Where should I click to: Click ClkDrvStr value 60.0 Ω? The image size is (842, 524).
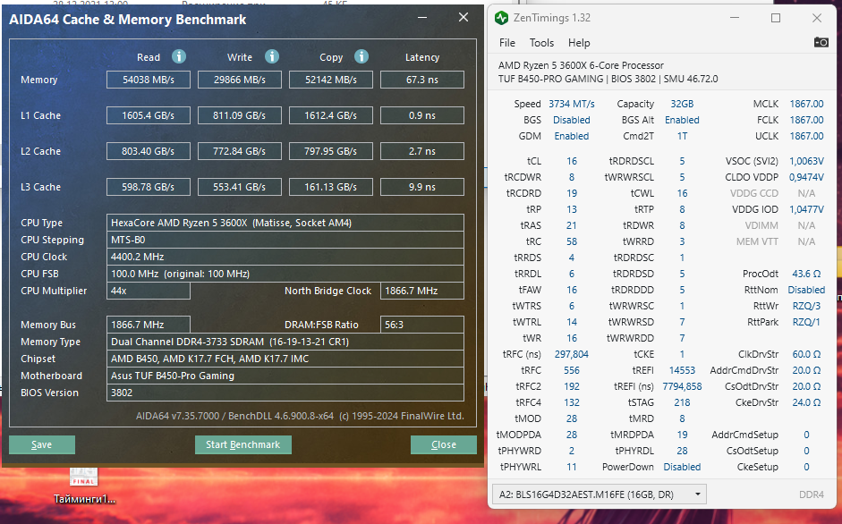[806, 354]
